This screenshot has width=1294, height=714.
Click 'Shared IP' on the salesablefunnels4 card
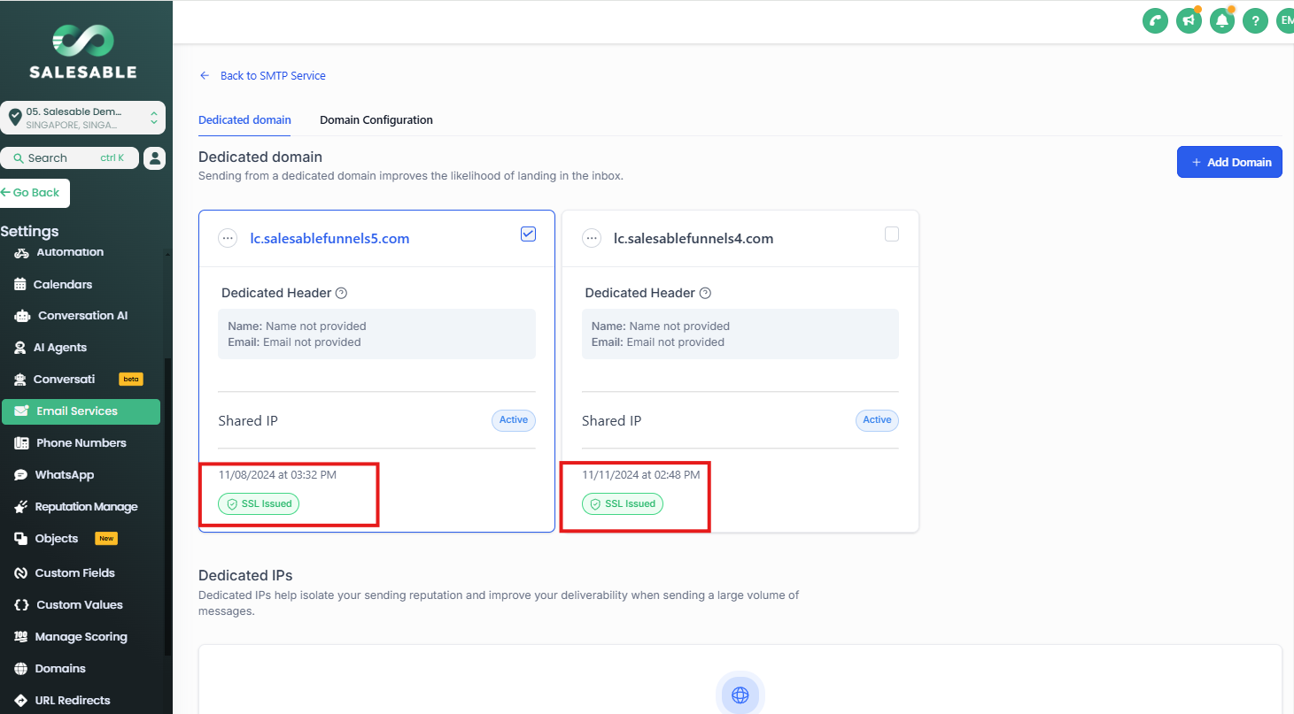[x=612, y=420]
